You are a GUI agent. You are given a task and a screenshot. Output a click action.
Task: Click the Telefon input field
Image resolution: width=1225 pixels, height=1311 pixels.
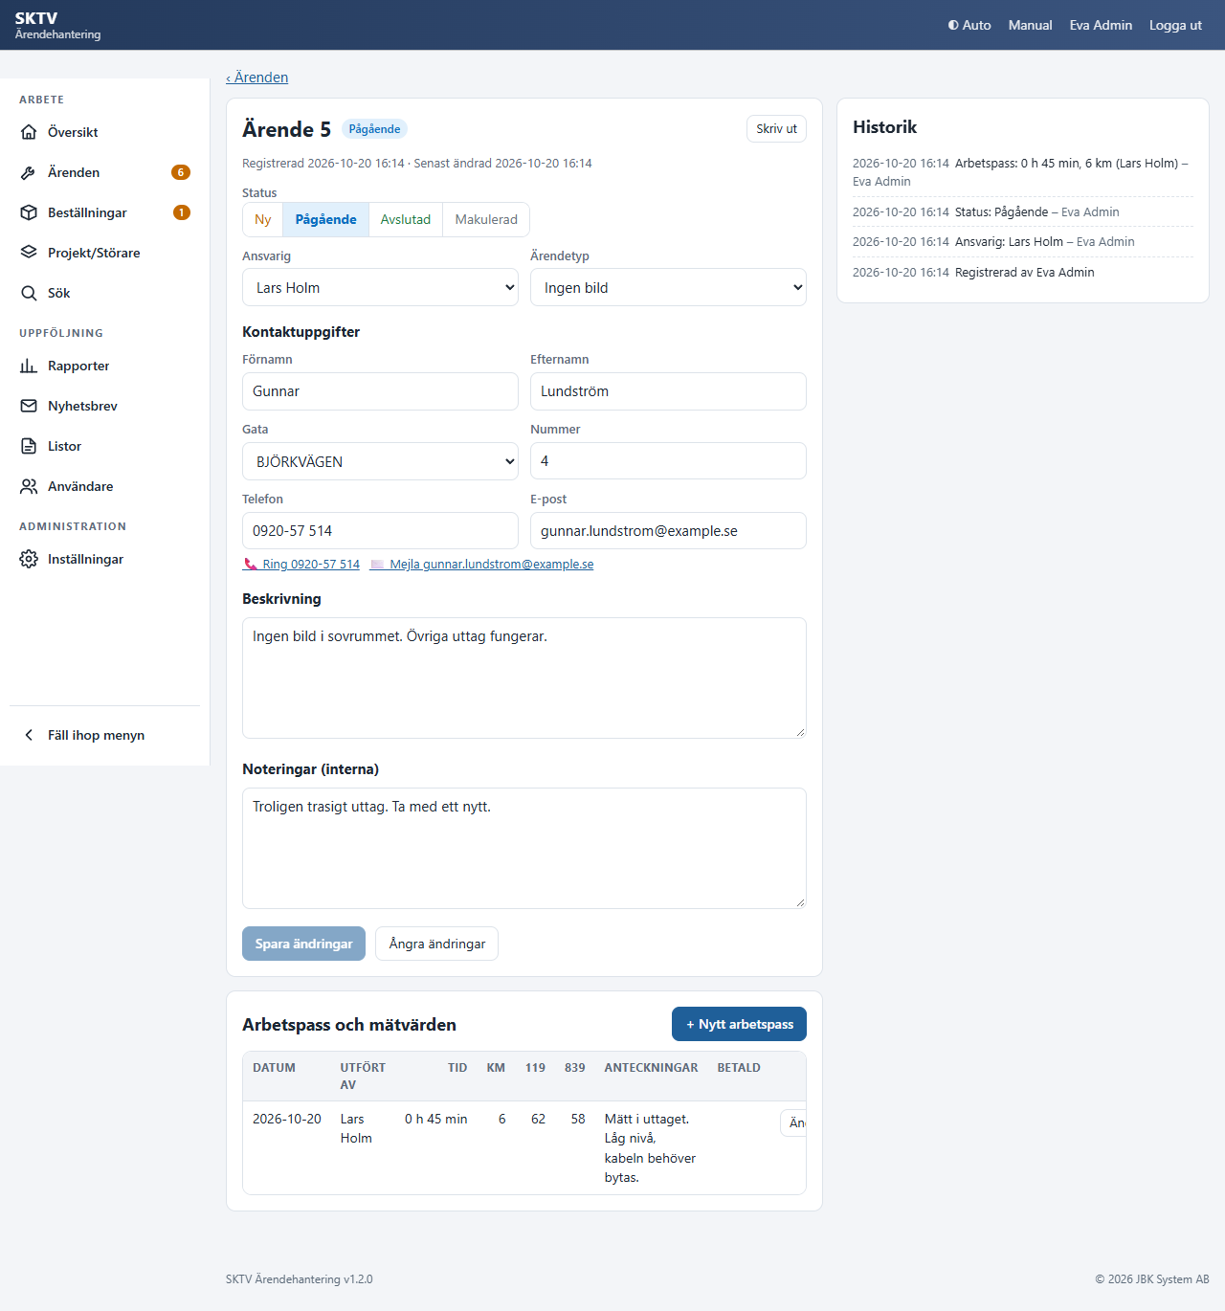click(380, 531)
